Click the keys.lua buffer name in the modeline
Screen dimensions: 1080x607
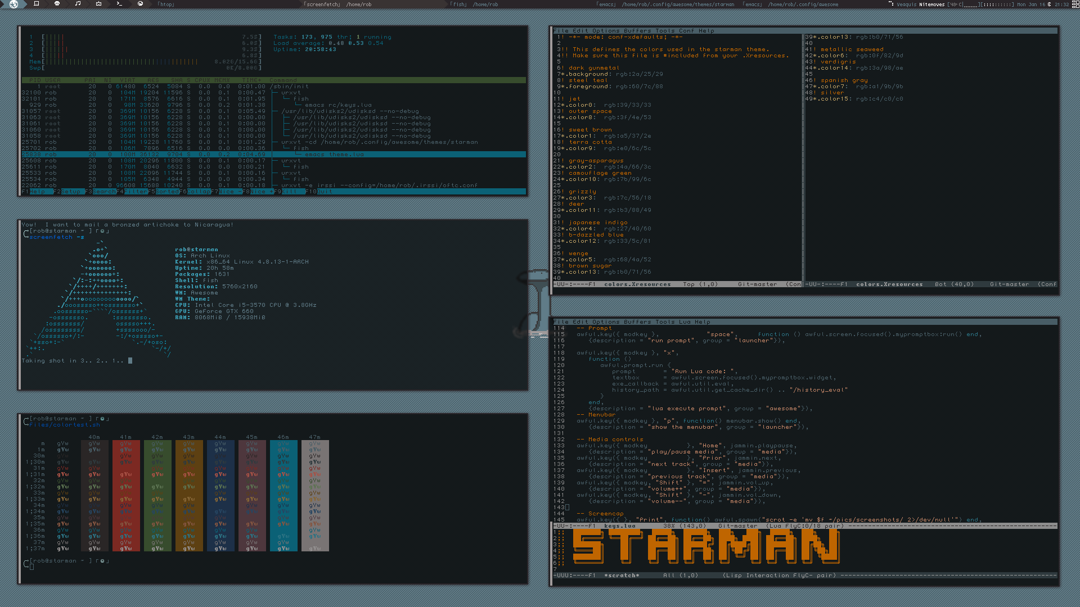coord(619,526)
